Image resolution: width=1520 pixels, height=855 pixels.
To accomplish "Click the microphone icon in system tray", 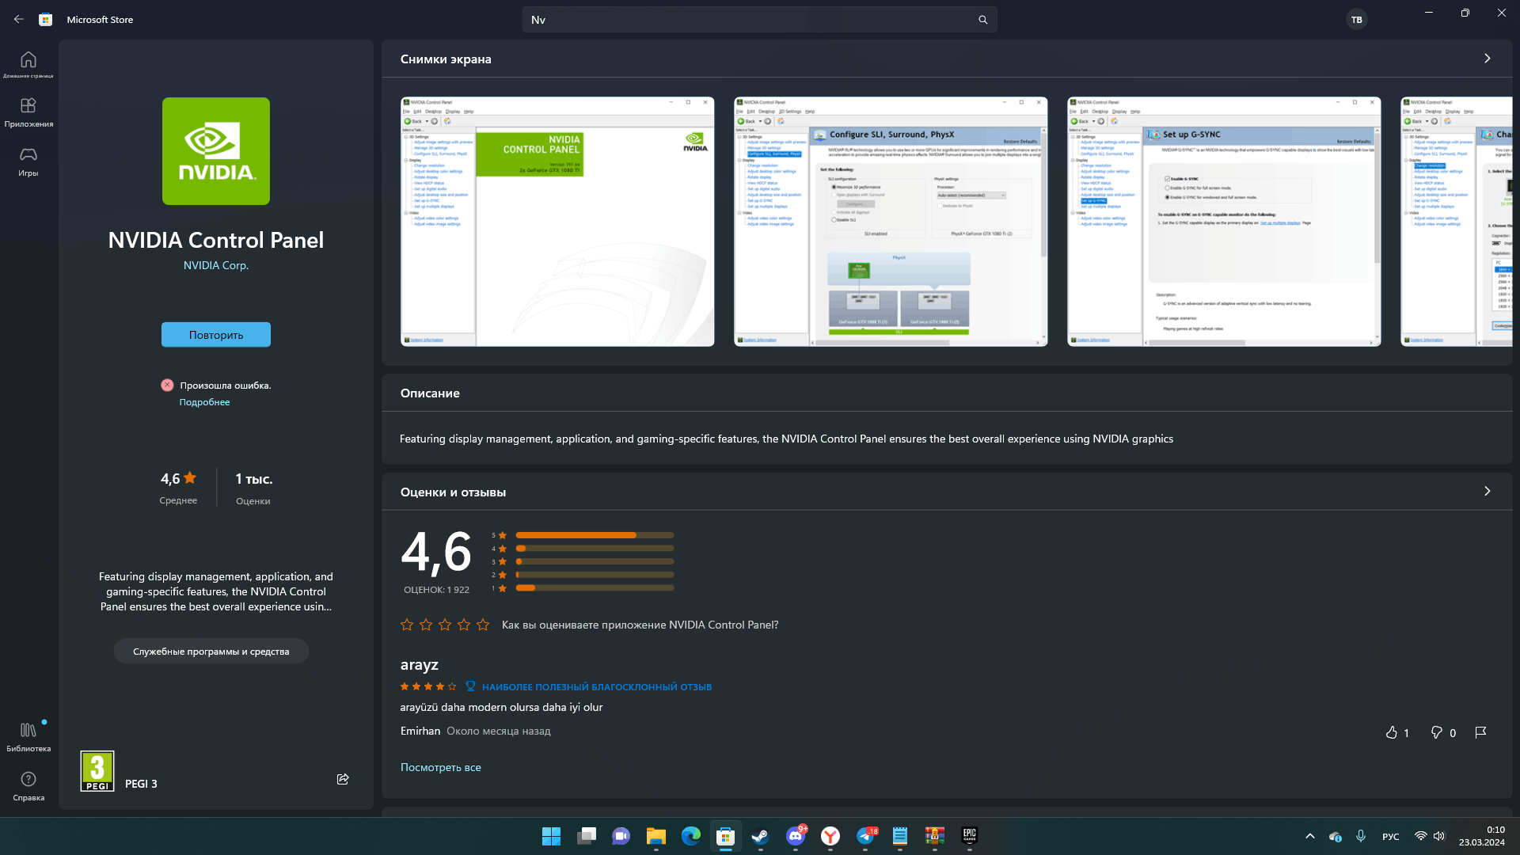I will 1361,836.
